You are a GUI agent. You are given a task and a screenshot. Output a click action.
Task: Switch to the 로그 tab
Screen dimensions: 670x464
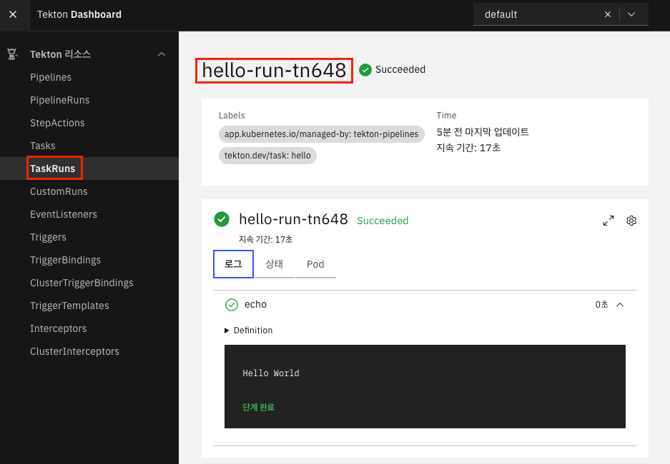pos(233,264)
